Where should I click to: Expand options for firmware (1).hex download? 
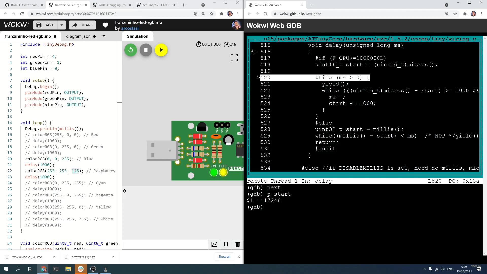113,257
